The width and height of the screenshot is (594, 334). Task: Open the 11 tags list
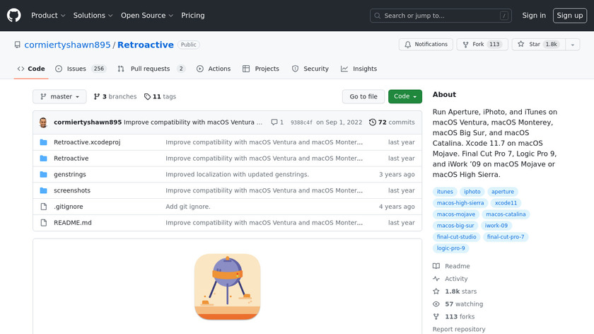coord(160,97)
